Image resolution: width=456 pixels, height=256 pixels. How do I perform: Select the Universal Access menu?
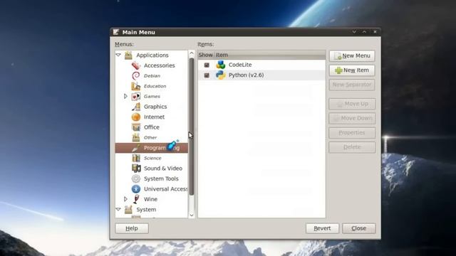pyautogui.click(x=165, y=189)
